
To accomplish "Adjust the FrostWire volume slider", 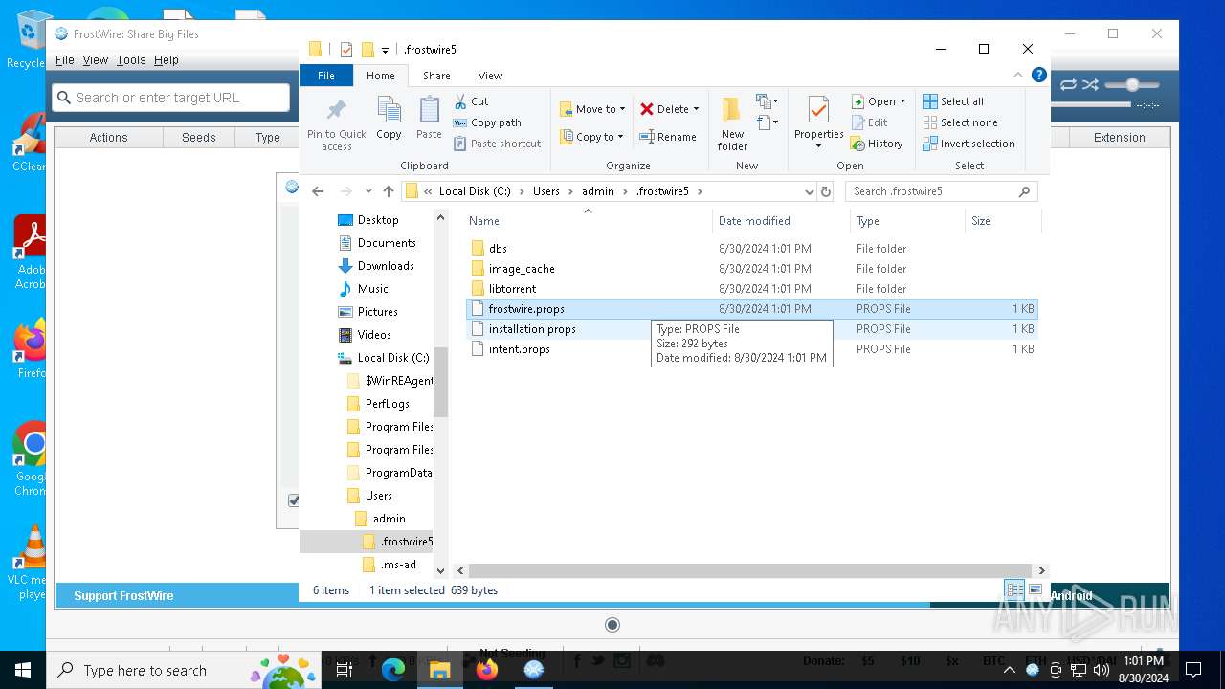I will coord(1132,85).
